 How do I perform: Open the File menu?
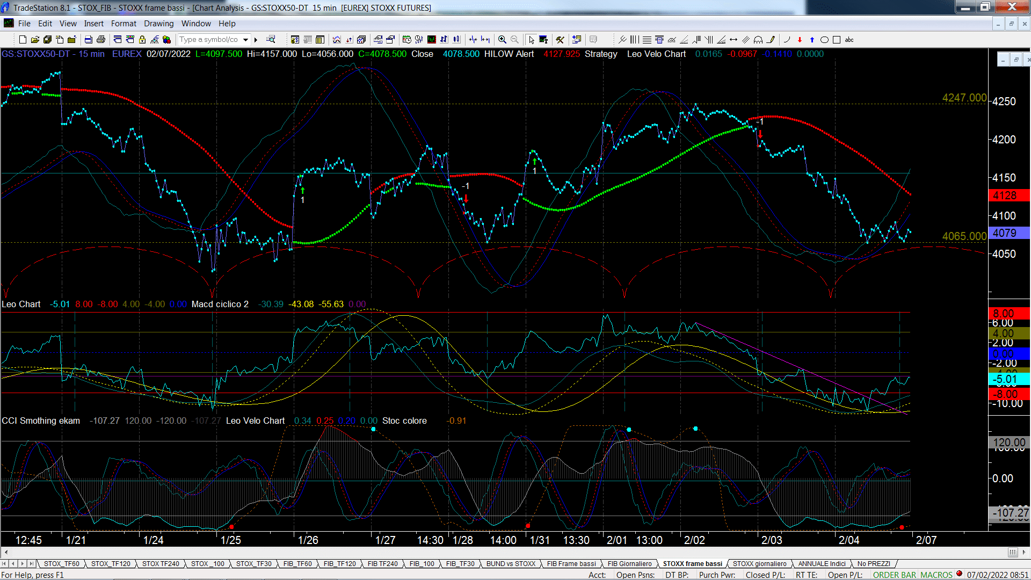tap(24, 24)
